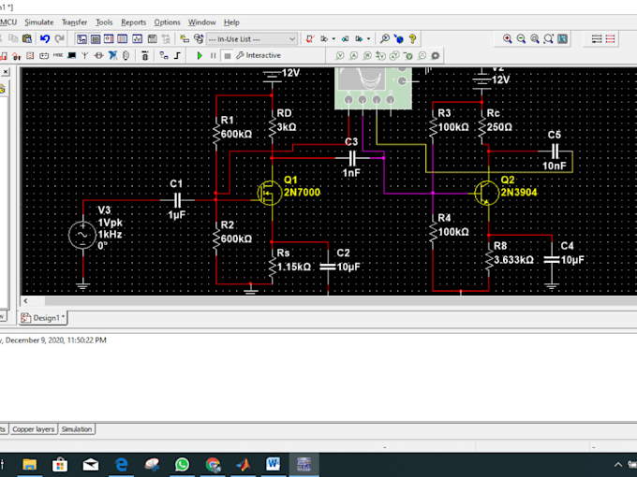
Task: Click the zoom in magnifier icon
Action: [x=508, y=39]
